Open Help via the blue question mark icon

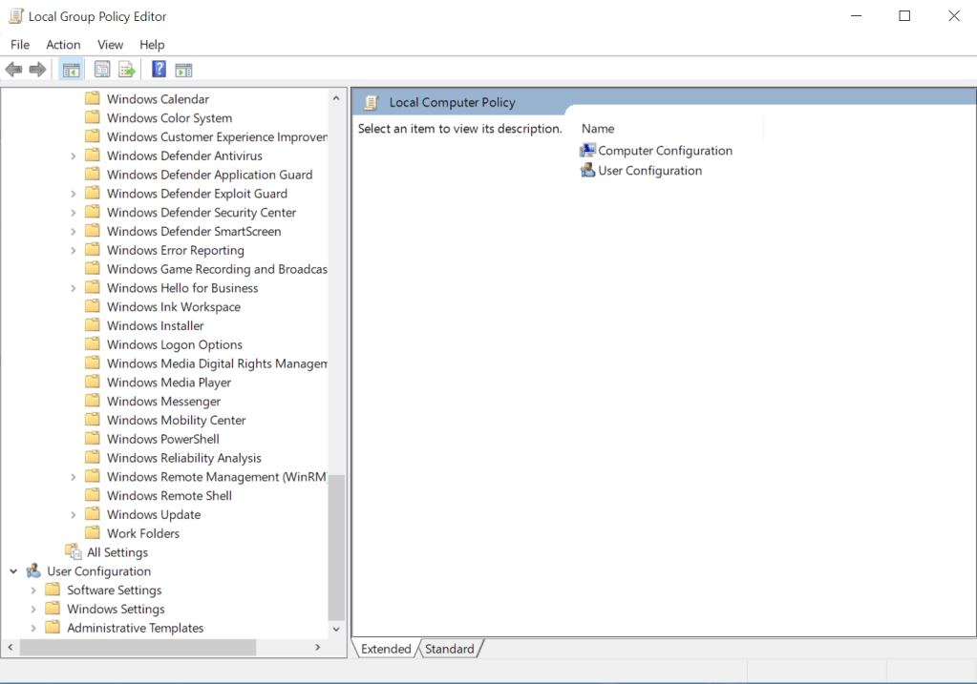159,70
